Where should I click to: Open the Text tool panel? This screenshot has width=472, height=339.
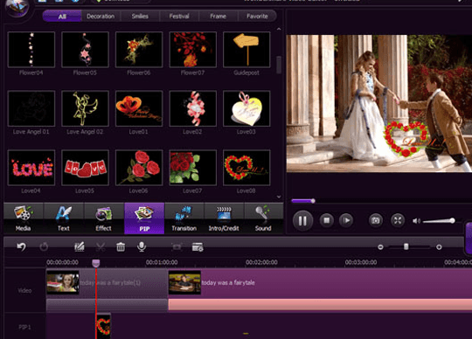click(64, 218)
